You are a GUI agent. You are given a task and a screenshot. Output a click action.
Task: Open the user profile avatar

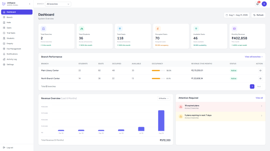click(264, 4)
